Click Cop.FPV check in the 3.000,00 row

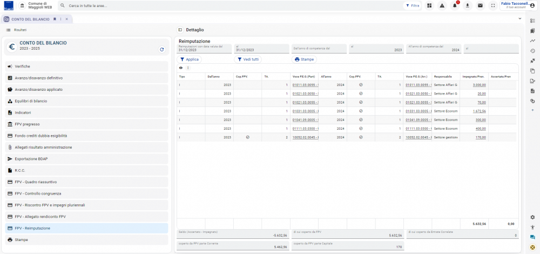click(361, 85)
